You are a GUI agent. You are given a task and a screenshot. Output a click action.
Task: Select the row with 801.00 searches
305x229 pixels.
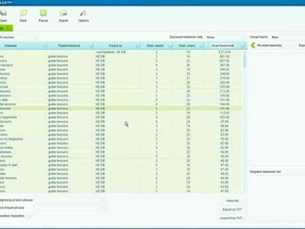pyautogui.click(x=121, y=57)
